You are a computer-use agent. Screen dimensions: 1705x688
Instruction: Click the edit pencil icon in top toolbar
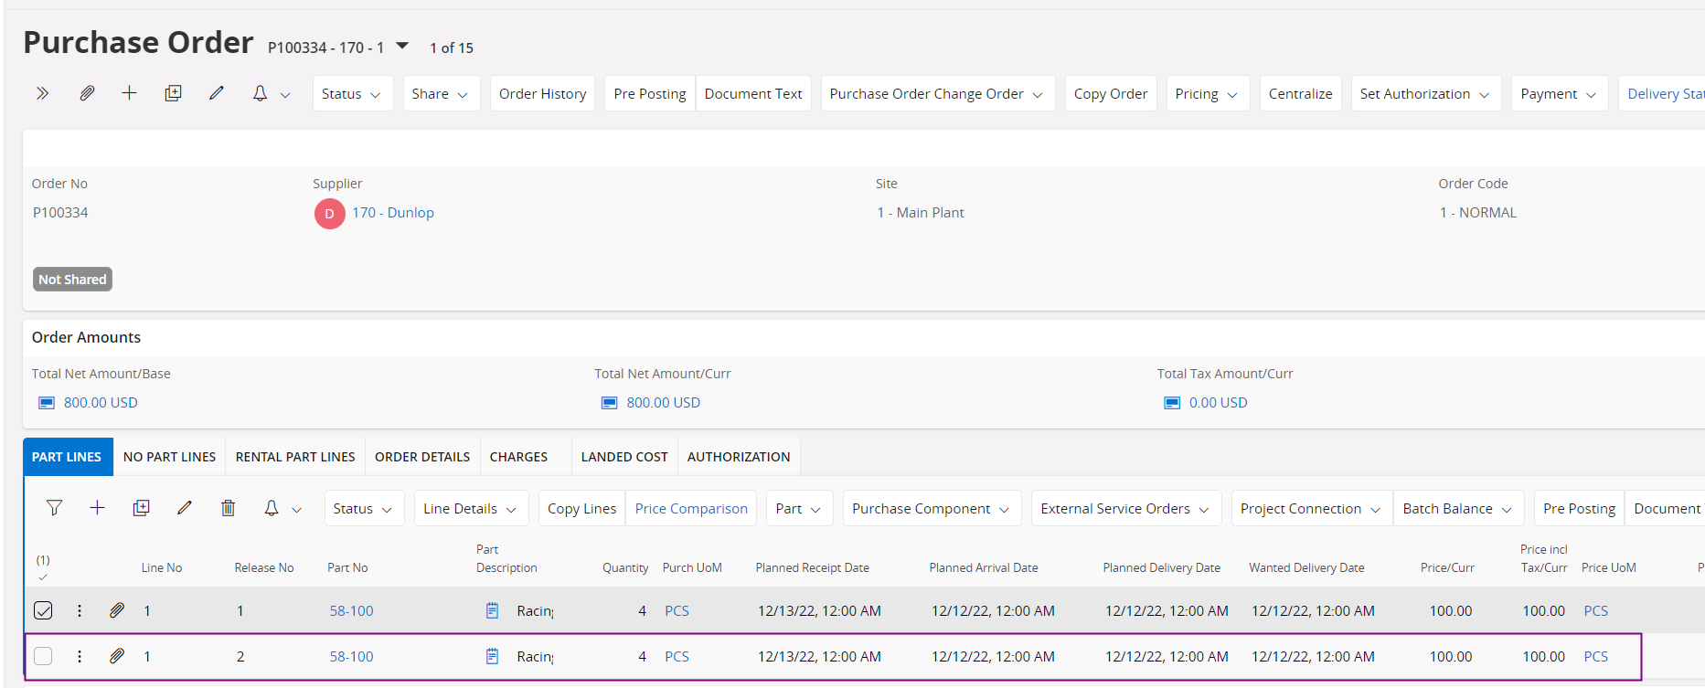[217, 93]
